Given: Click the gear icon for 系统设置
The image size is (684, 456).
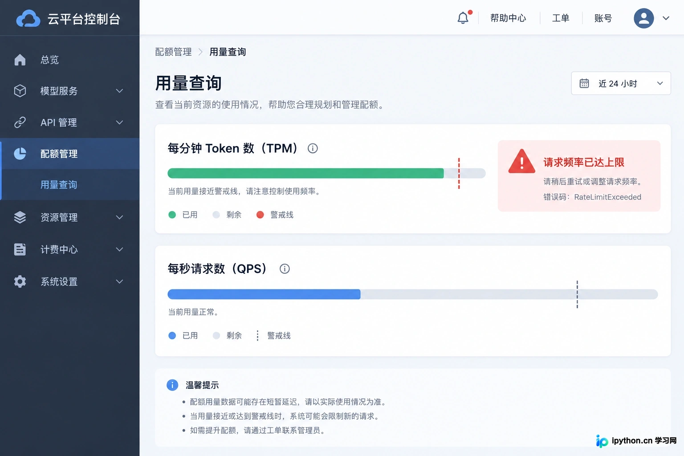Looking at the screenshot, I should 20,281.
